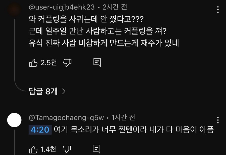Viewport: 226px width, 155px height.
Task: Dislike the comment by @Tamagochaeng-q5w
Action: coord(66,149)
